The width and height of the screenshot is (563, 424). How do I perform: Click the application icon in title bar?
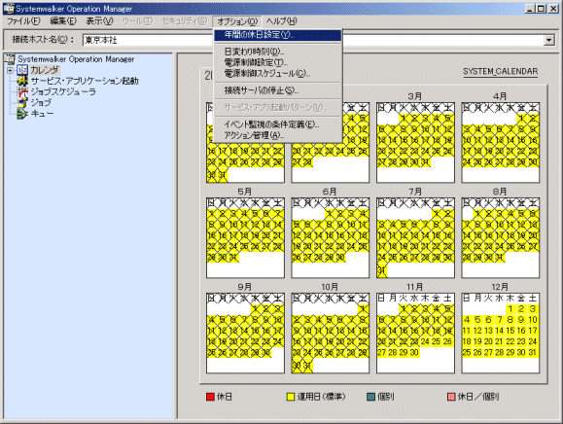point(9,8)
